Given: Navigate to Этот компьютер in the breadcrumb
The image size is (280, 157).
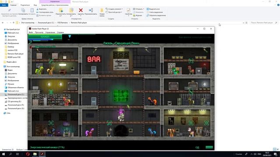Looking at the screenshot, I should (x=28, y=23).
